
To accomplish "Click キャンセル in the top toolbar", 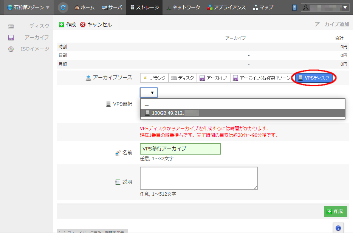I will 96,25.
